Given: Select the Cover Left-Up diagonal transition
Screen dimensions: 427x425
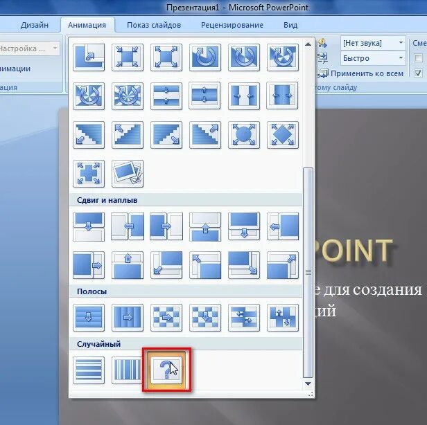Looking at the screenshot, I should coord(205,265).
